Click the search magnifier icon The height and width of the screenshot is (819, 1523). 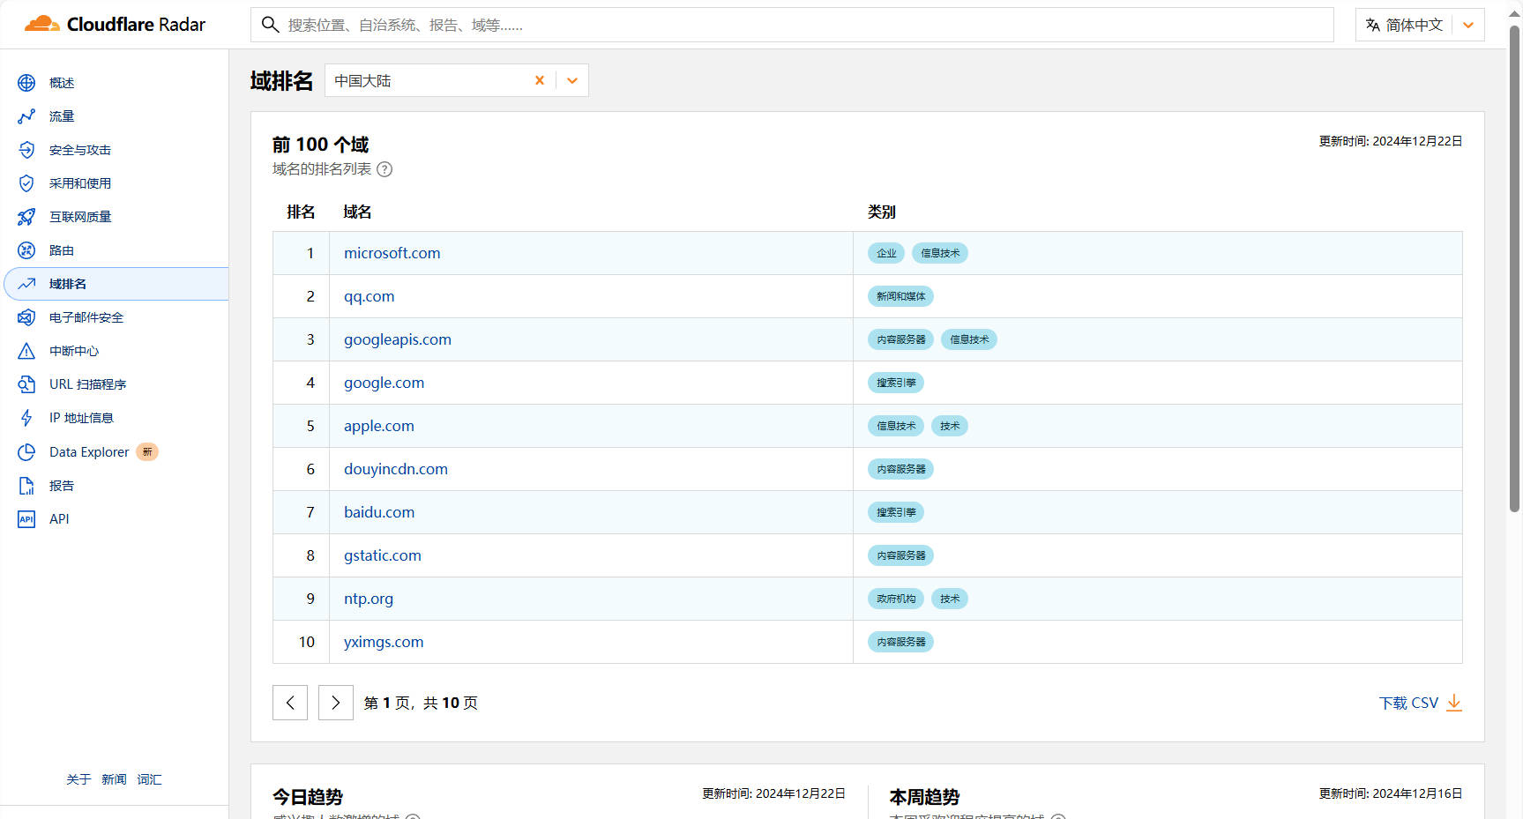271,25
